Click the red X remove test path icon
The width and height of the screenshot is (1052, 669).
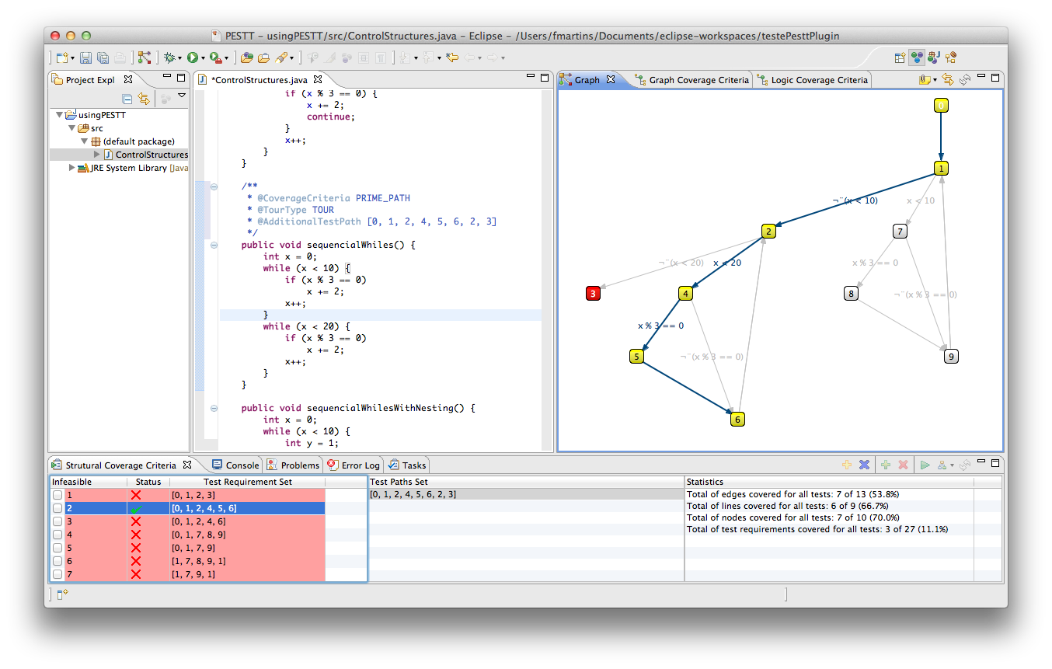click(904, 465)
